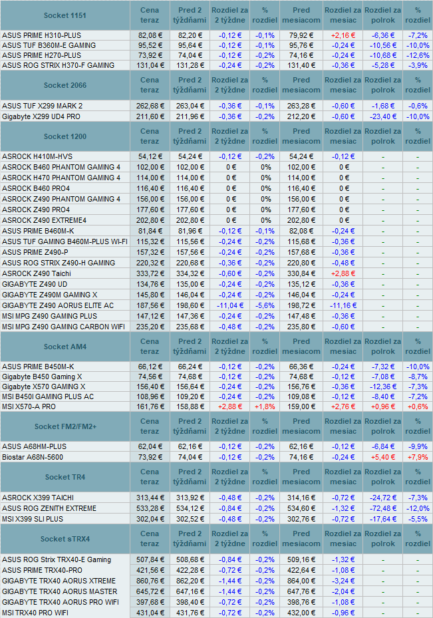The height and width of the screenshot is (618, 433).
Task: Select the -5,6% percent difference
Action: [x=265, y=305]
